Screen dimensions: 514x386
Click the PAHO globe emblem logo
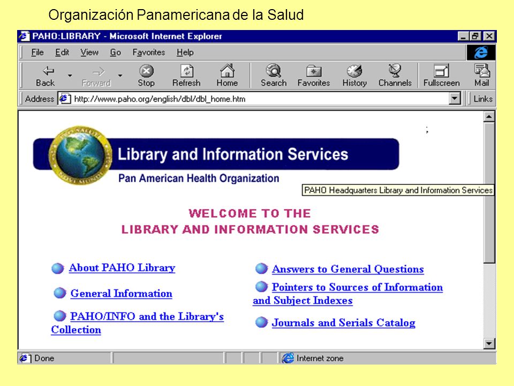coord(80,155)
